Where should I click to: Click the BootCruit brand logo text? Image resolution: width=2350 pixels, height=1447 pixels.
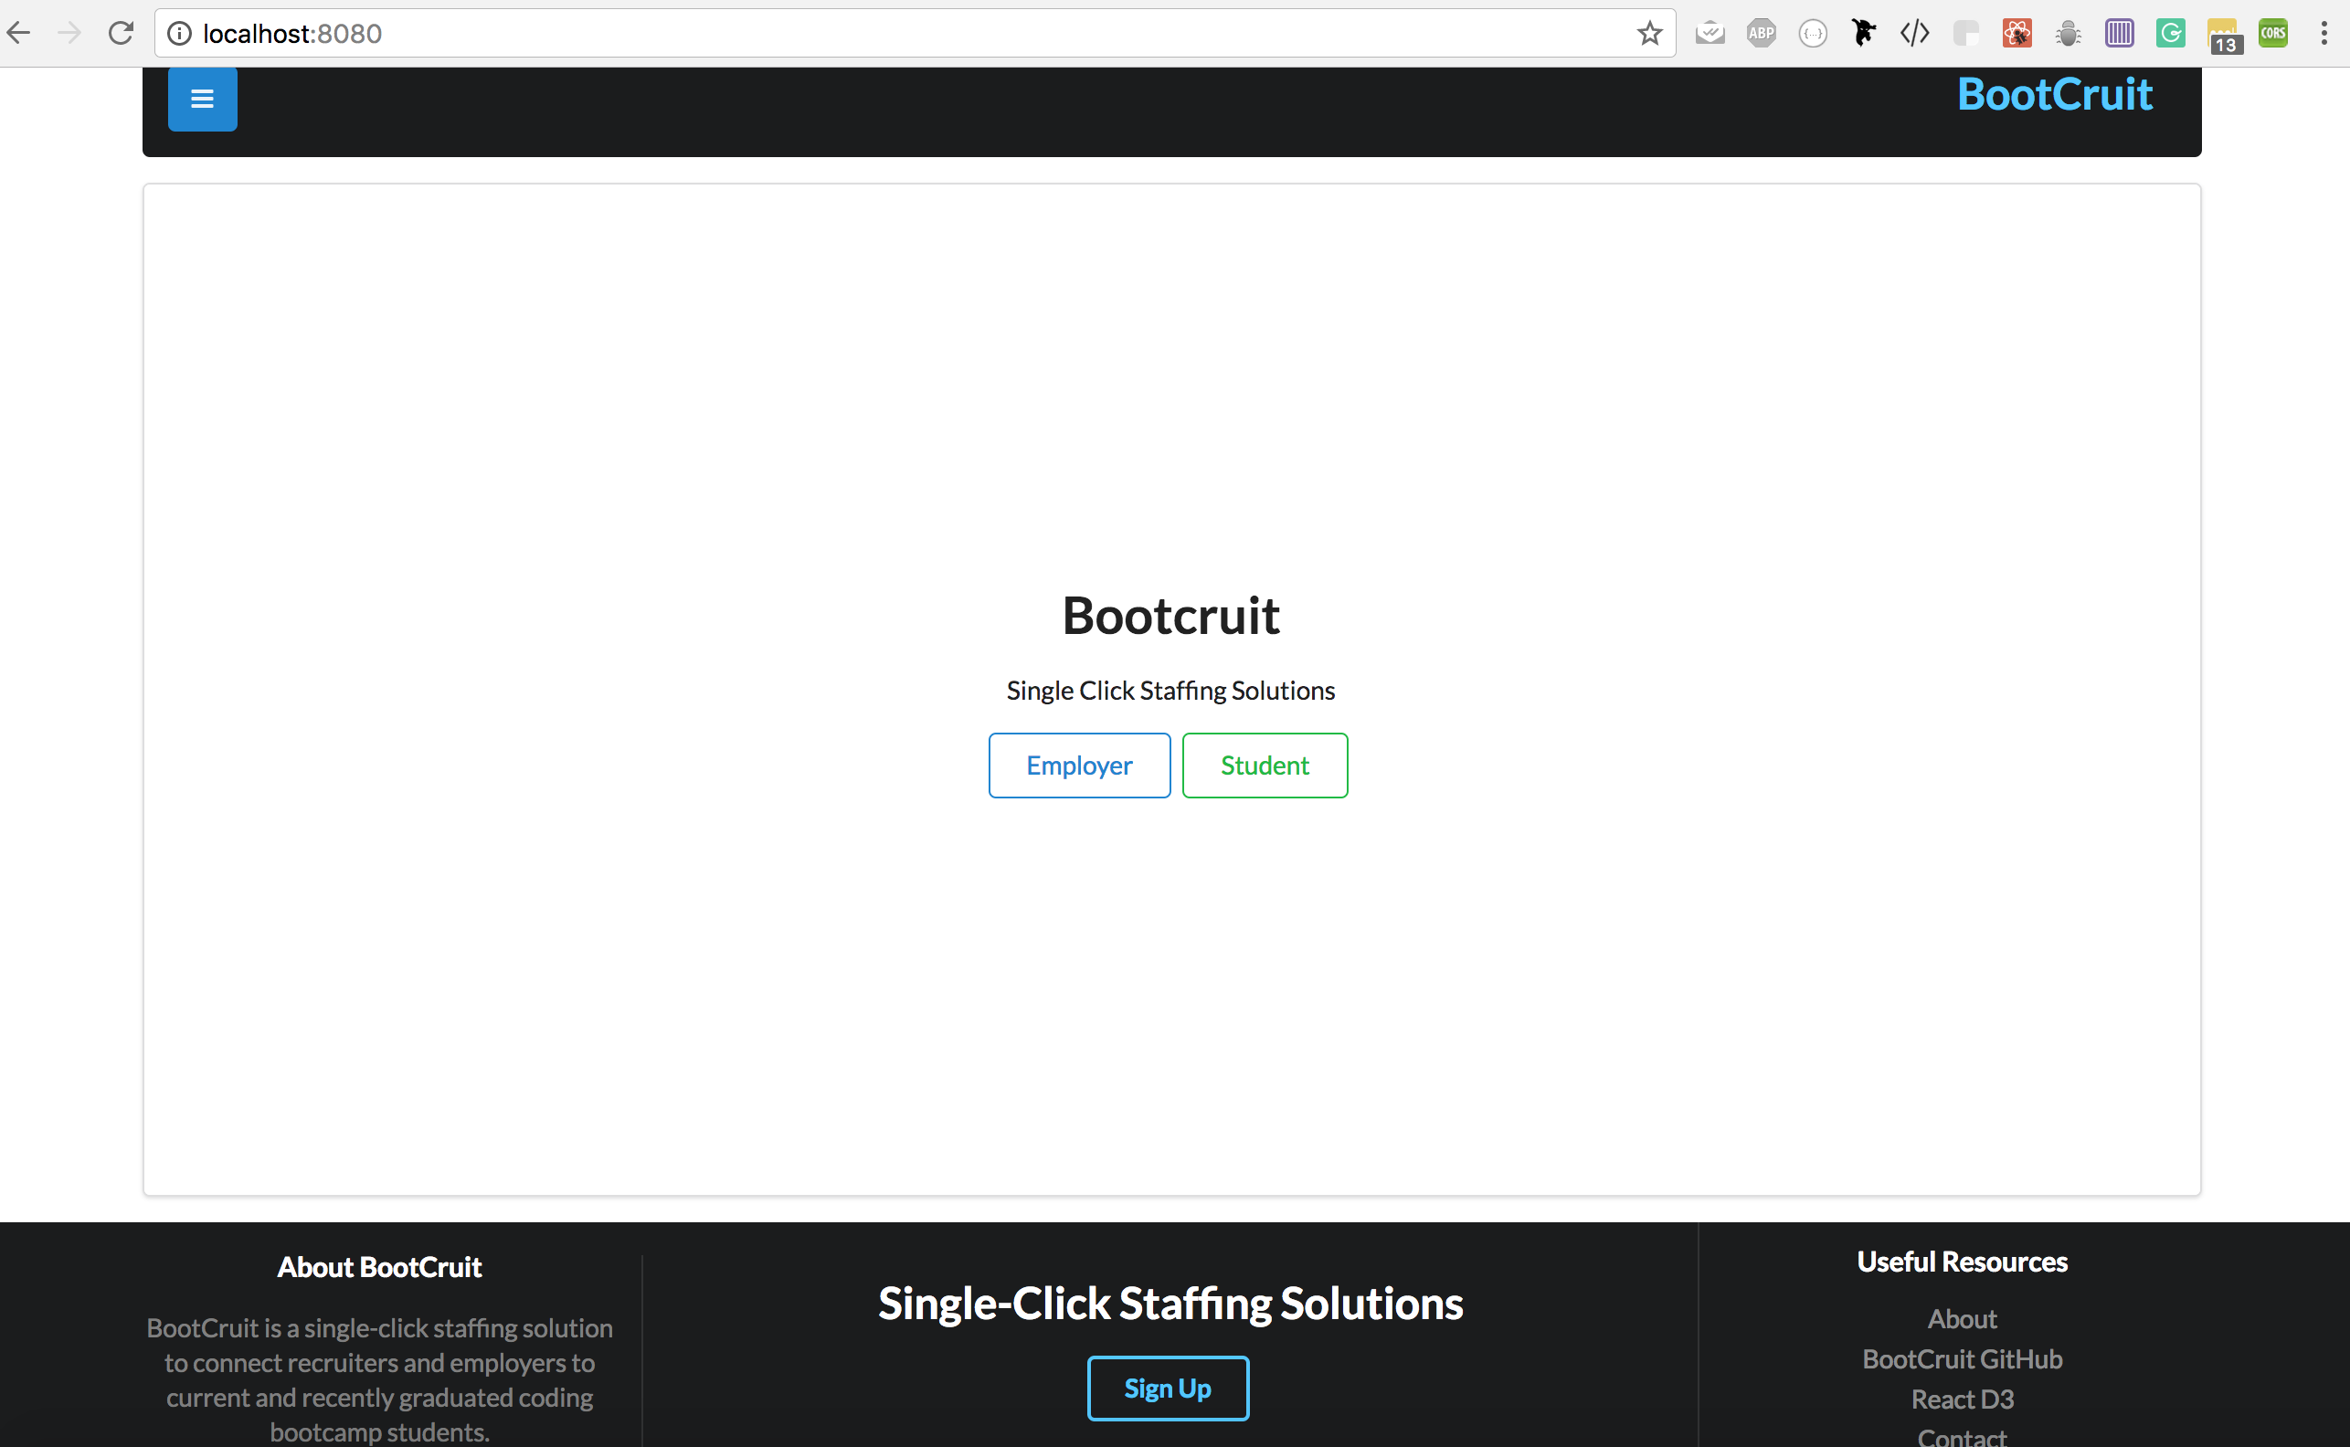[x=2055, y=94]
